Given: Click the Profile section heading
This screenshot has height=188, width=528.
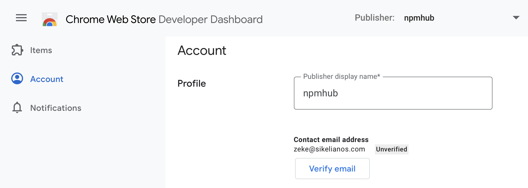Looking at the screenshot, I should tap(192, 83).
